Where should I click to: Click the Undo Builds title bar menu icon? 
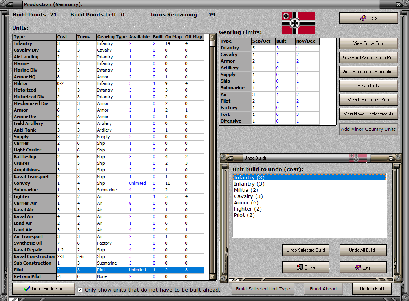[x=231, y=158]
